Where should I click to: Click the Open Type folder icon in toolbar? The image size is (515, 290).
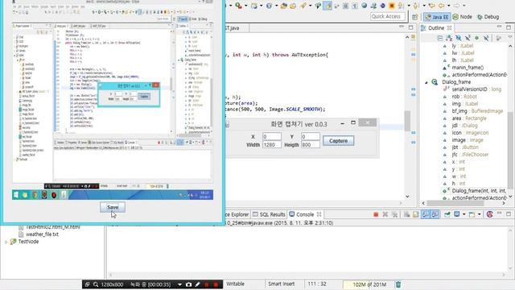coord(283,6)
